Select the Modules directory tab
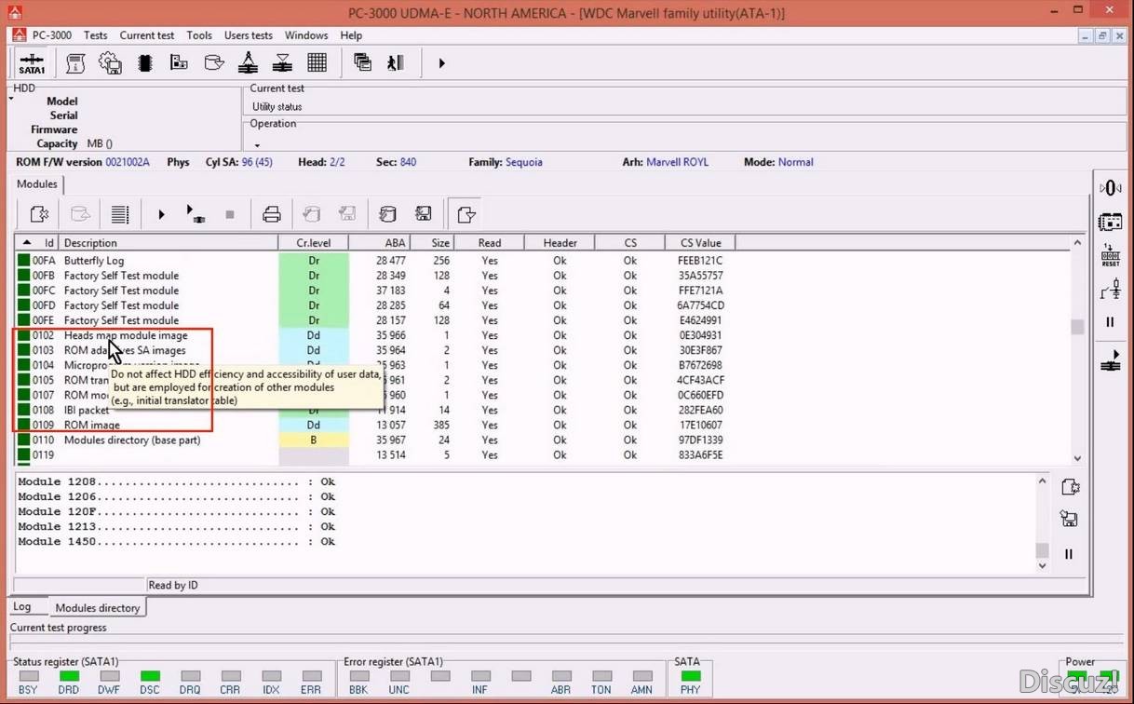The width and height of the screenshot is (1134, 704). [98, 608]
